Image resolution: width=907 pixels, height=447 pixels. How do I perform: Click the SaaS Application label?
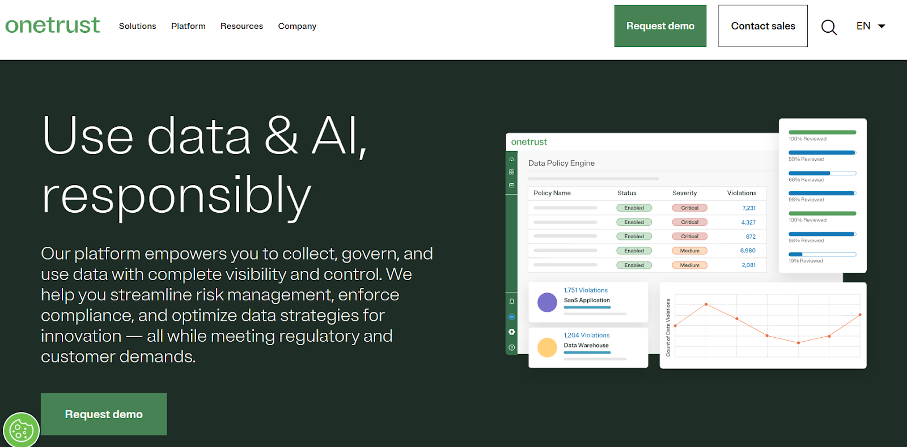(587, 300)
